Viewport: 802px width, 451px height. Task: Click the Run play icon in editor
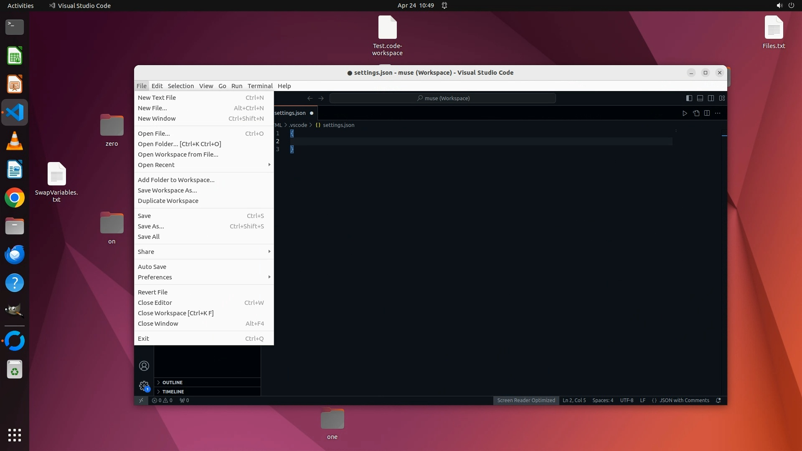[685, 113]
